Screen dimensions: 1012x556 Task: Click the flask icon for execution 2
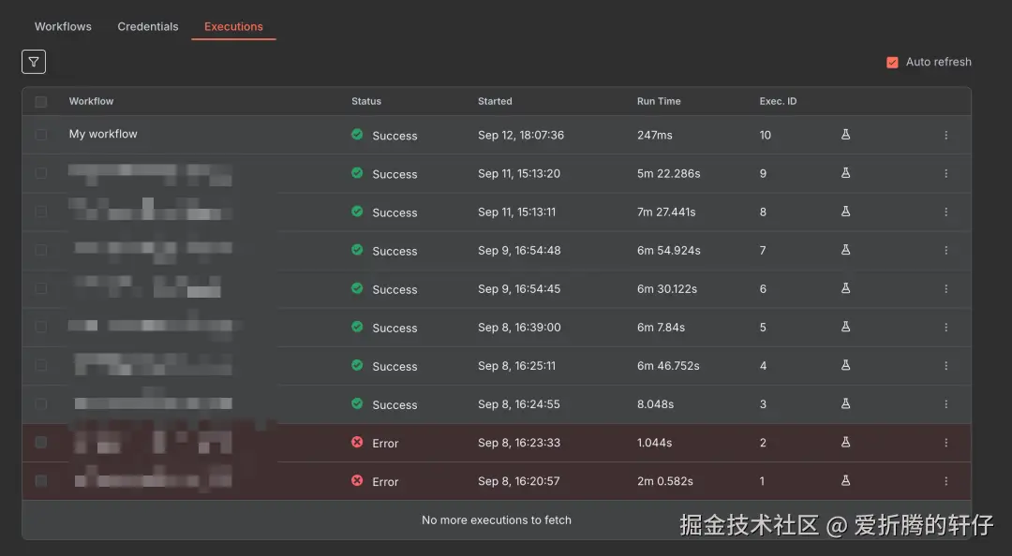pos(845,443)
